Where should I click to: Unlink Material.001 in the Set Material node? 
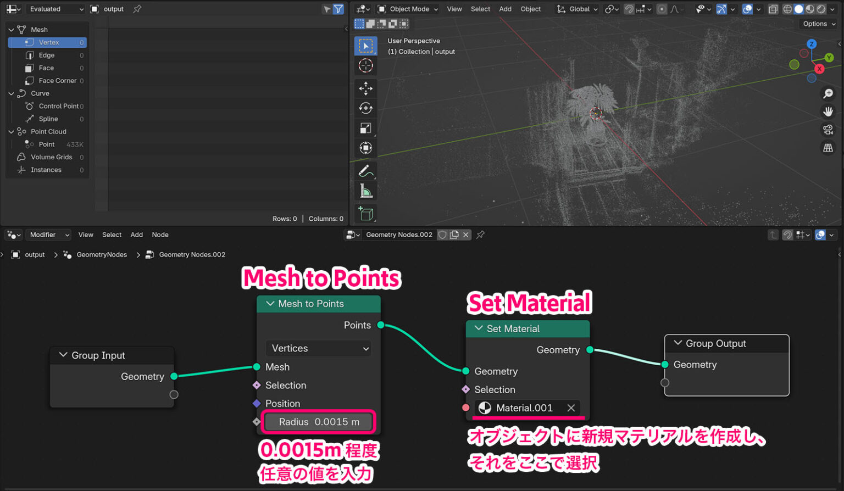coord(571,408)
